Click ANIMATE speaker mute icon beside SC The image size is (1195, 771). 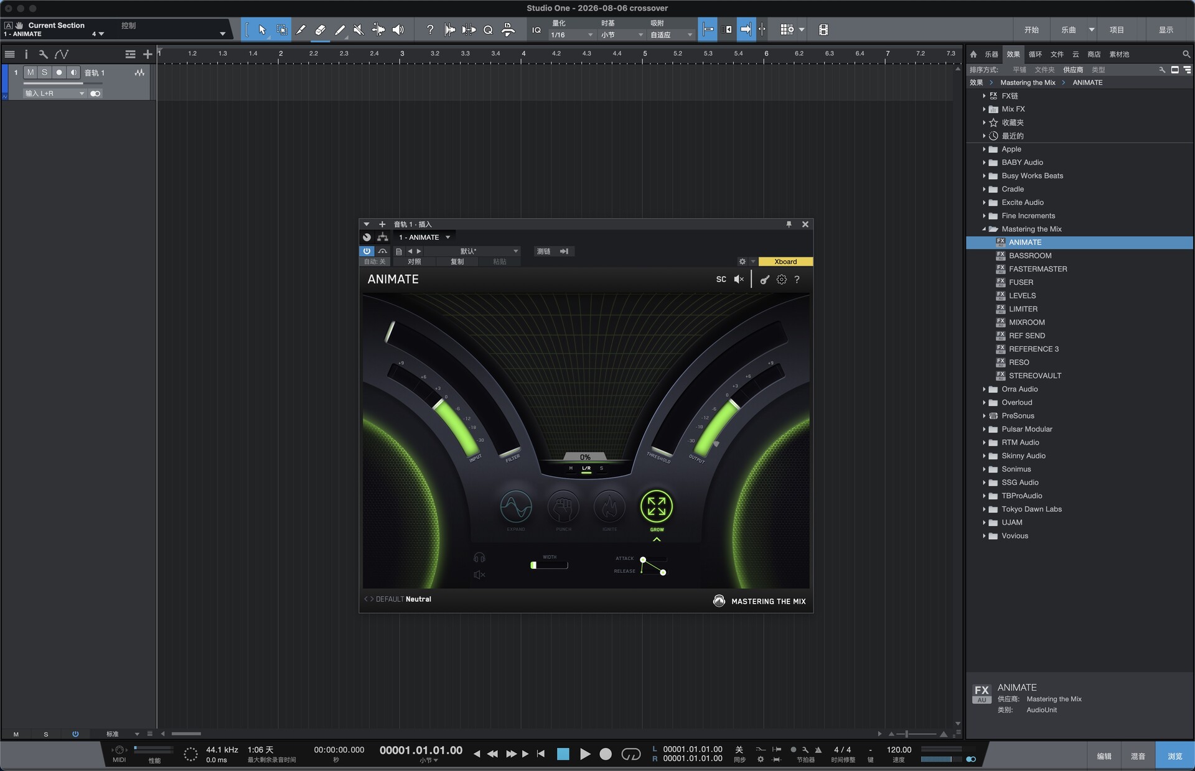coord(739,279)
